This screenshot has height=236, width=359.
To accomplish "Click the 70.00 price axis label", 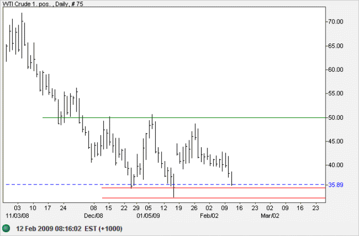I will point(336,22).
